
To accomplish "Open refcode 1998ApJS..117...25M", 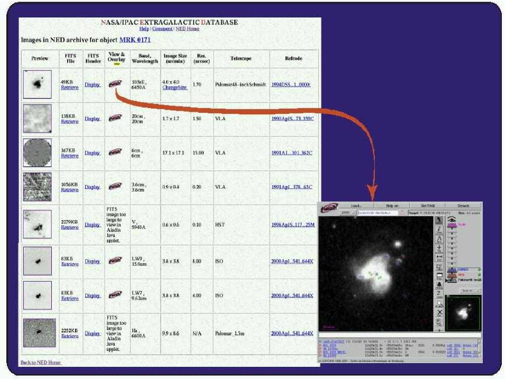I will [293, 224].
